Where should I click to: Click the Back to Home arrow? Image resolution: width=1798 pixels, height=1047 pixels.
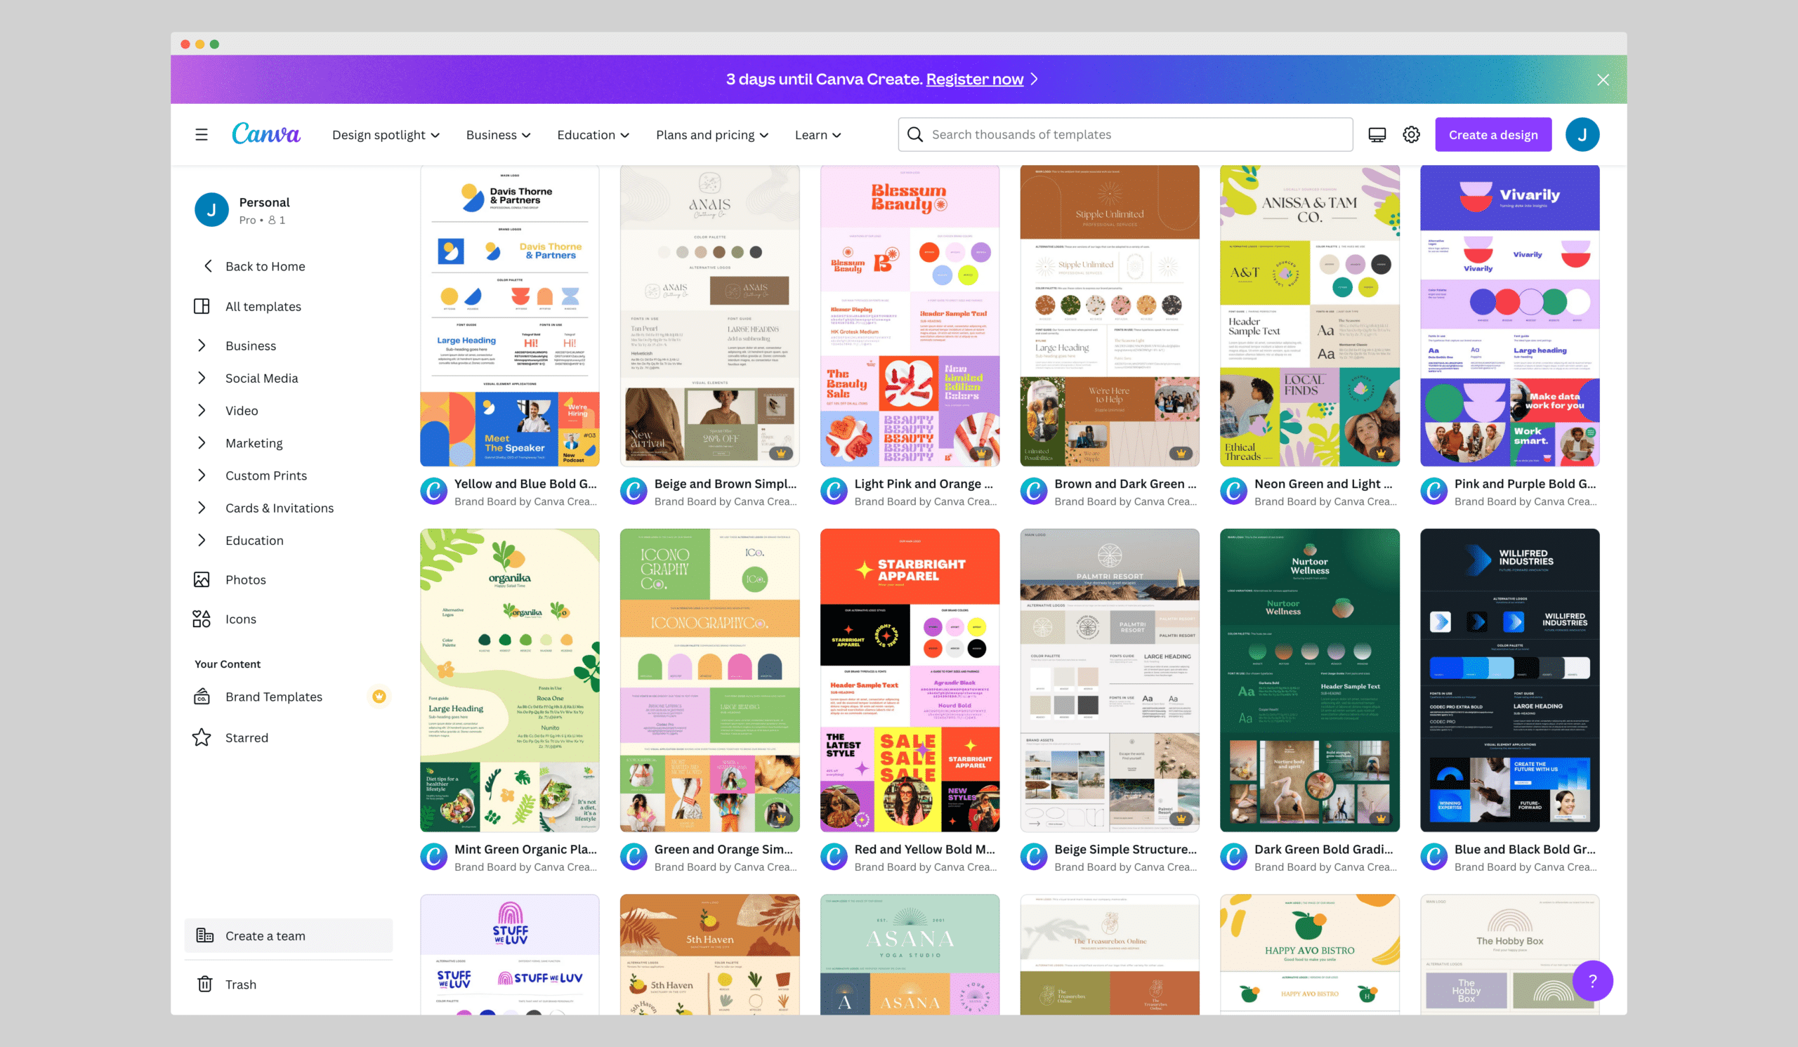[208, 266]
